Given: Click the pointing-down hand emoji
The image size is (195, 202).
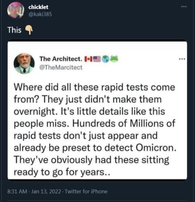Looking at the screenshot, I should tap(29, 30).
